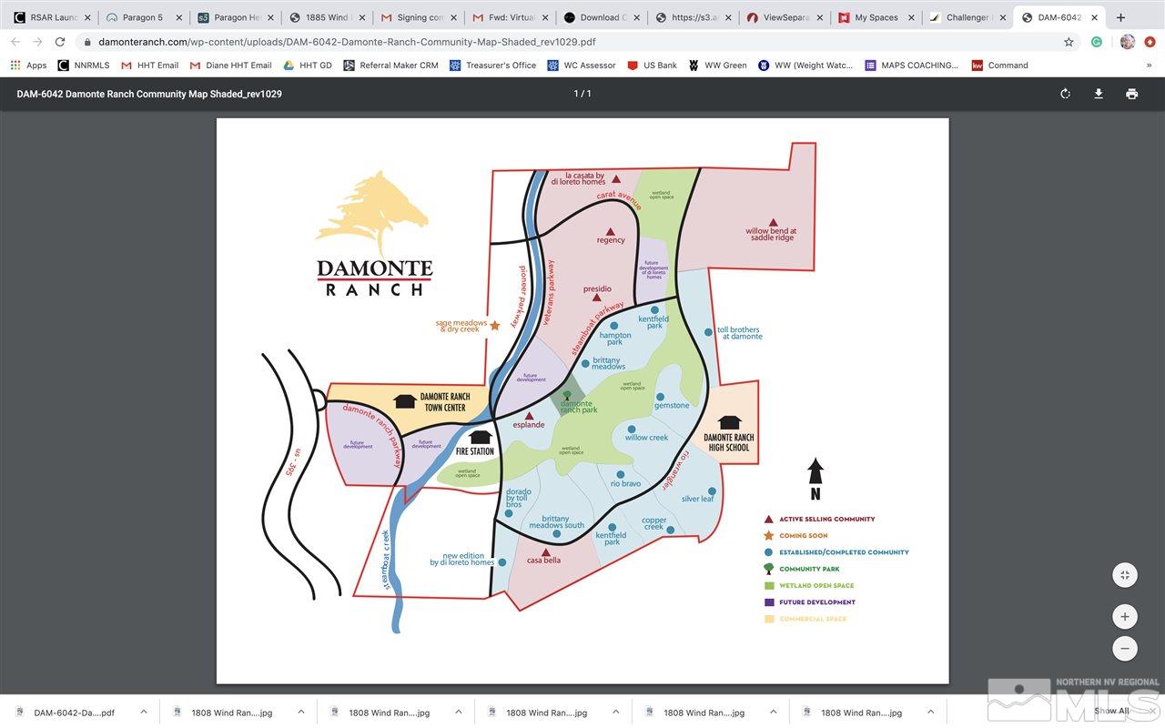
Task: Show the hidden bookmarks overflow
Action: pos(1149,66)
